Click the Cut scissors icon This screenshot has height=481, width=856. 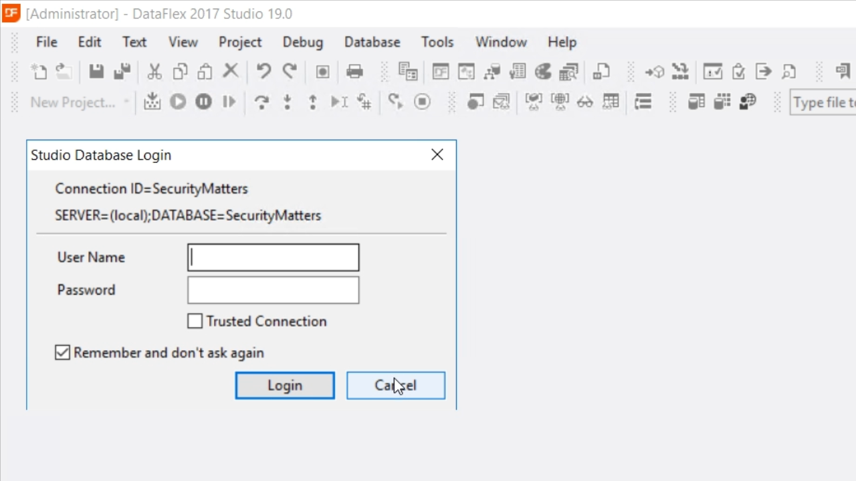point(154,71)
